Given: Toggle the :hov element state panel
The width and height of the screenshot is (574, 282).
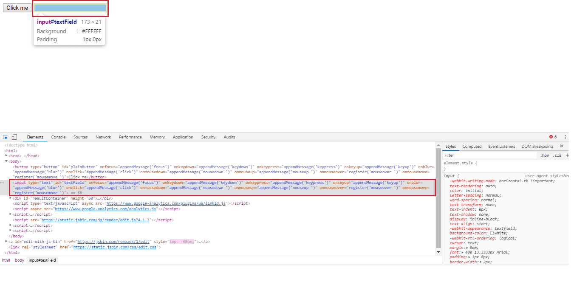Looking at the screenshot, I should 544,155.
